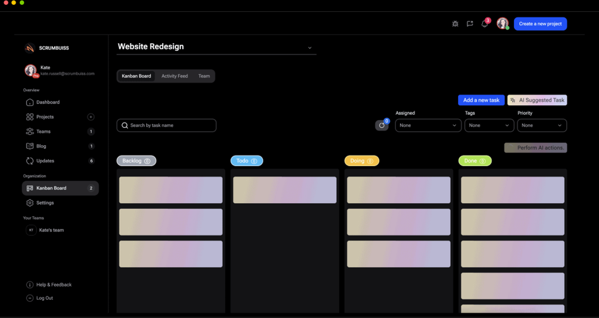
Task: Open notifications bell with badge 3
Action: (x=485, y=23)
